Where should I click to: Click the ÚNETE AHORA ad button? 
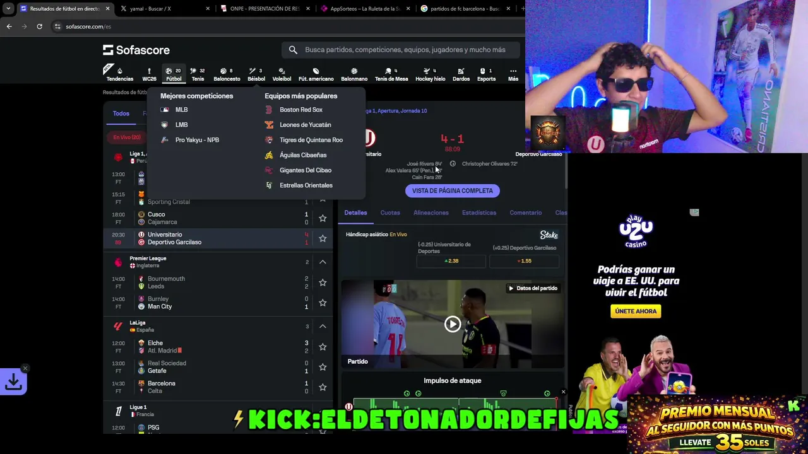click(636, 311)
